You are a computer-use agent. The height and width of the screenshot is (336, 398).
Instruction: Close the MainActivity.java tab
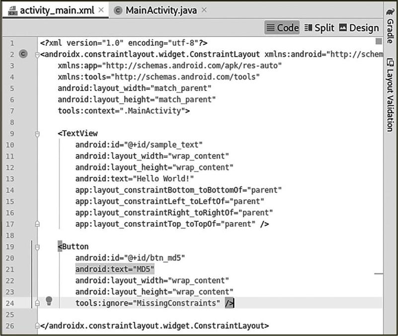click(x=204, y=10)
